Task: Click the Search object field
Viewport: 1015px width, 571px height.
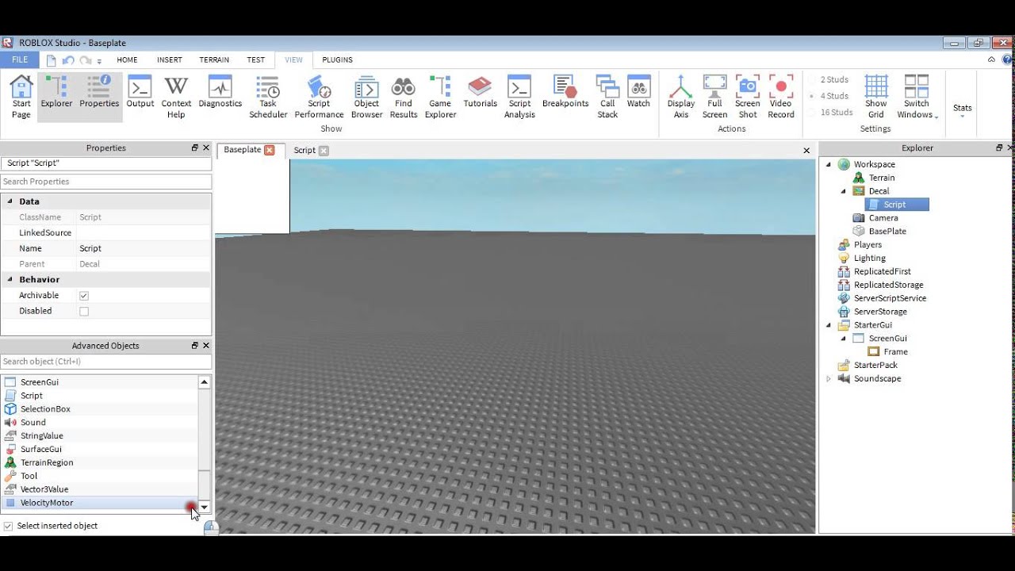Action: point(105,362)
